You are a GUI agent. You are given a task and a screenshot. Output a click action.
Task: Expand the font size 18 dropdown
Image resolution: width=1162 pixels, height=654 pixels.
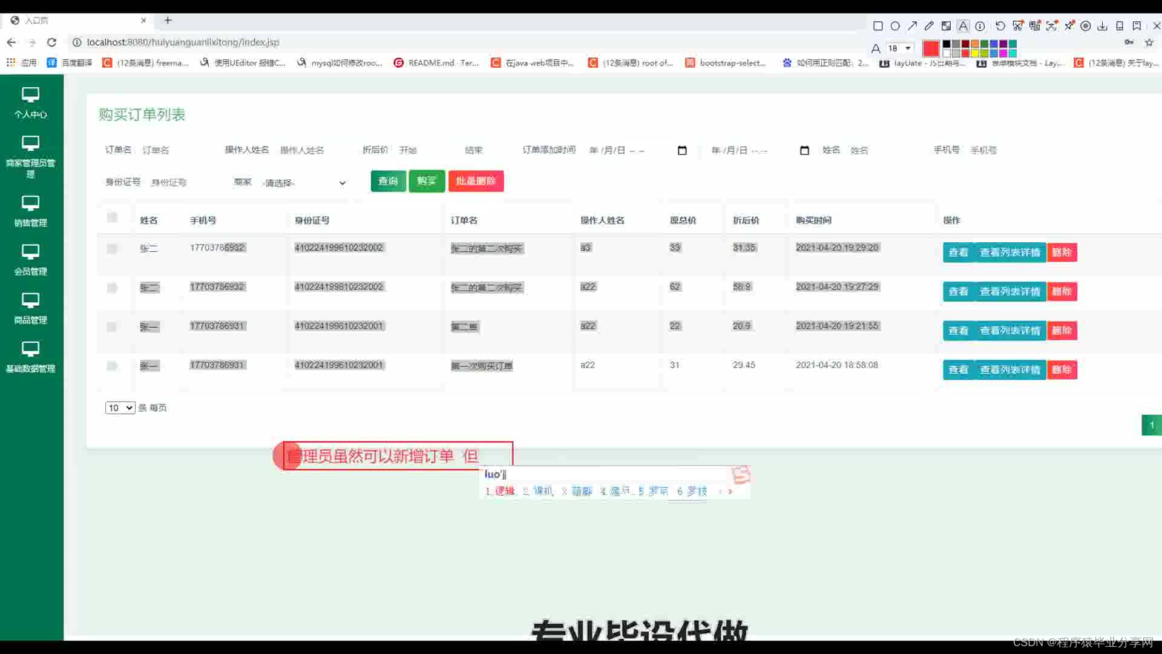(x=907, y=48)
